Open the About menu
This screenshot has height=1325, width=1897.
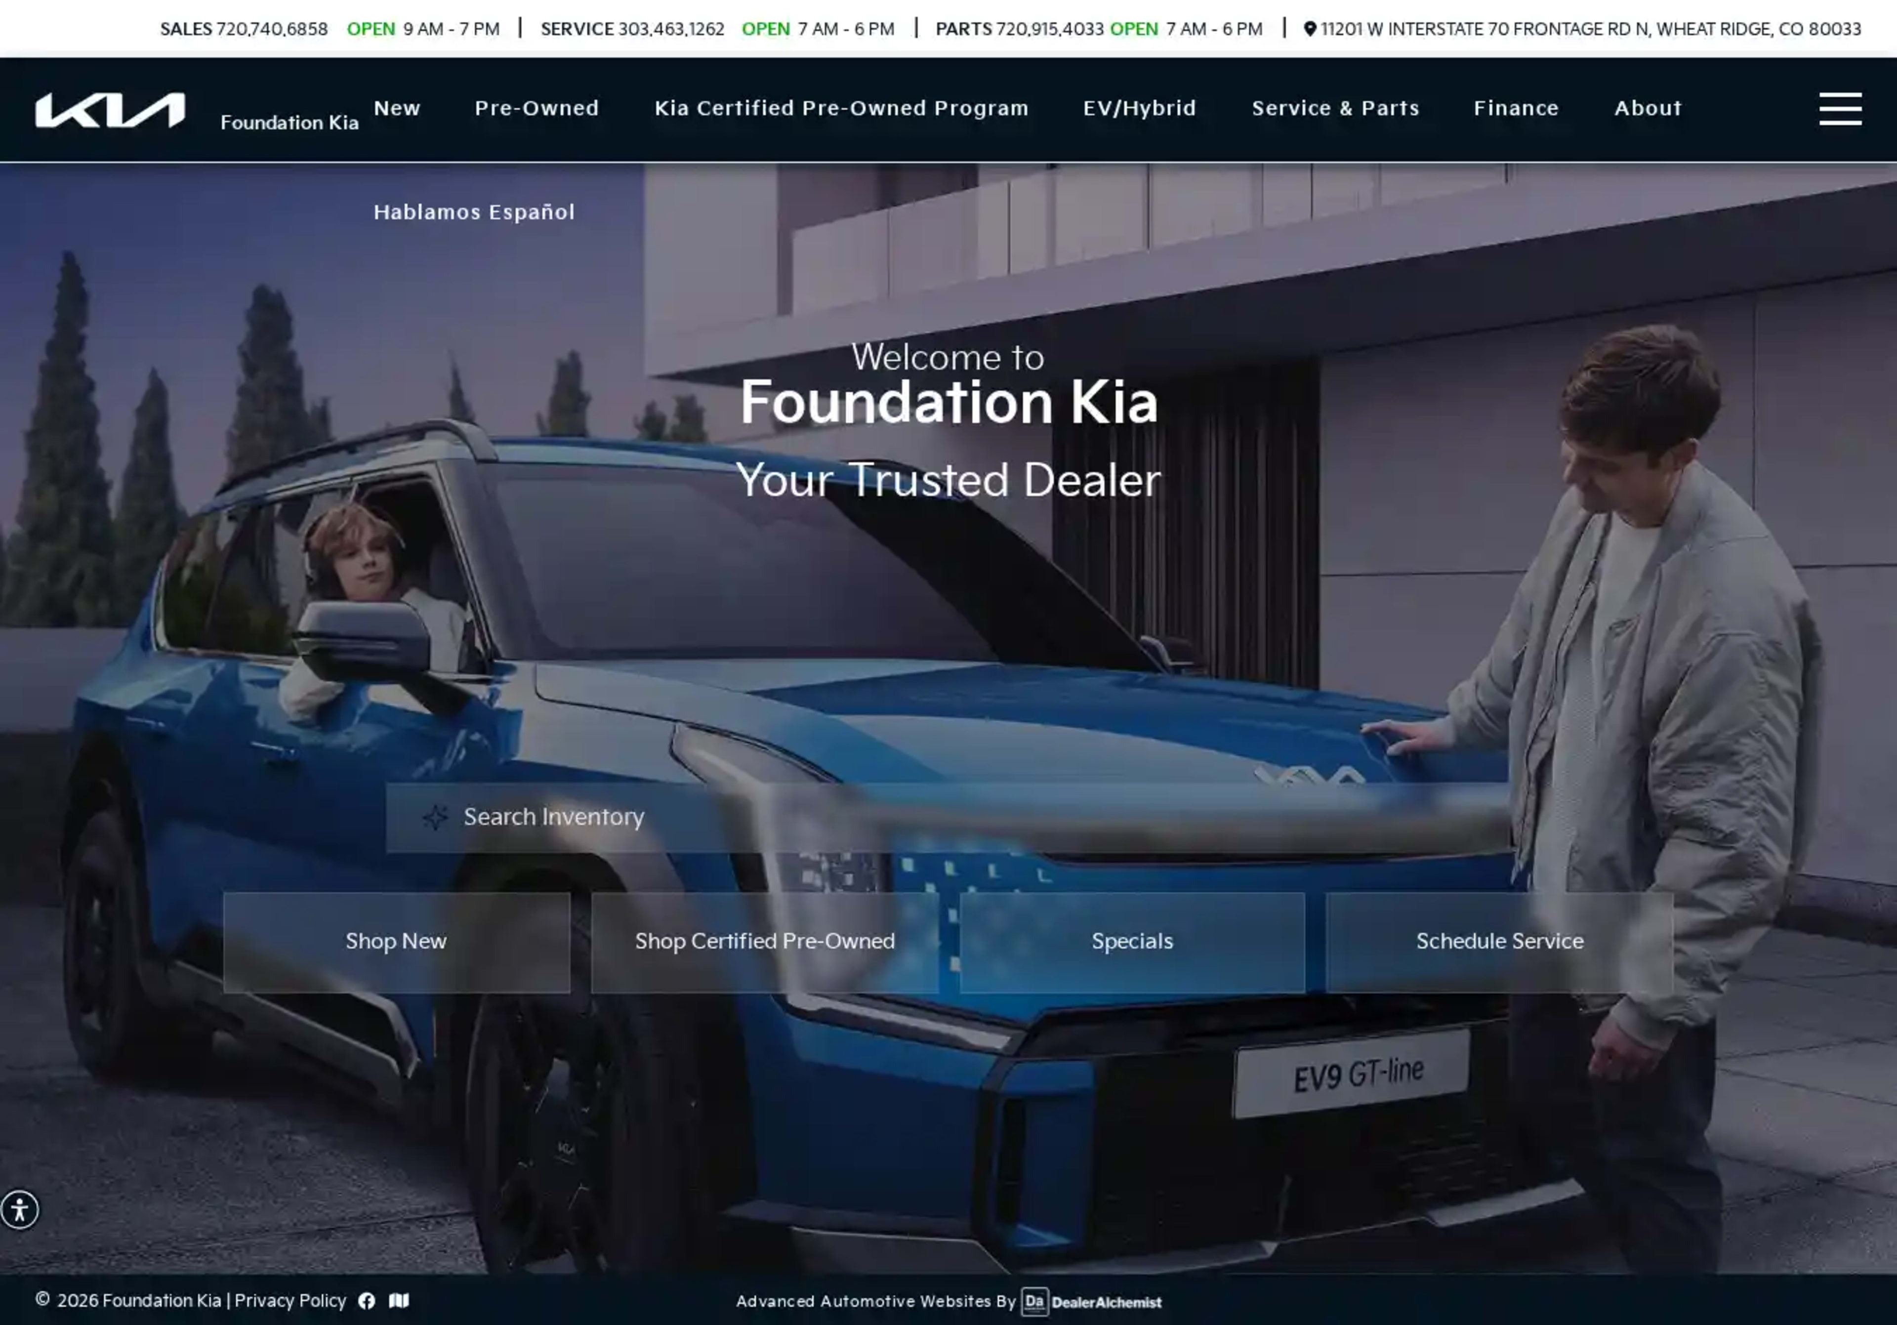[1649, 108]
